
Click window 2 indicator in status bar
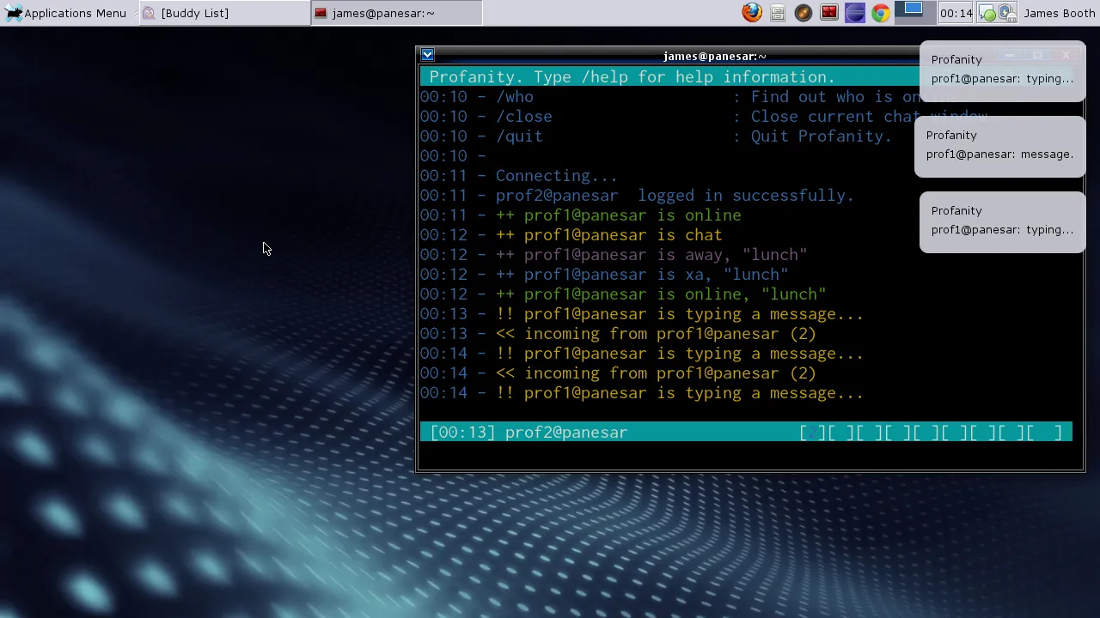[x=812, y=433]
